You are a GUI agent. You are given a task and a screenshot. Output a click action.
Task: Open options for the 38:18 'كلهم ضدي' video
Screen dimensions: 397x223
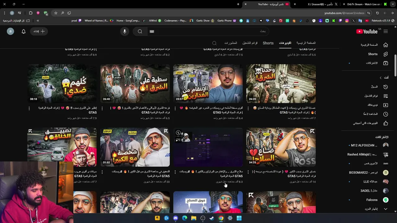tap(29, 108)
